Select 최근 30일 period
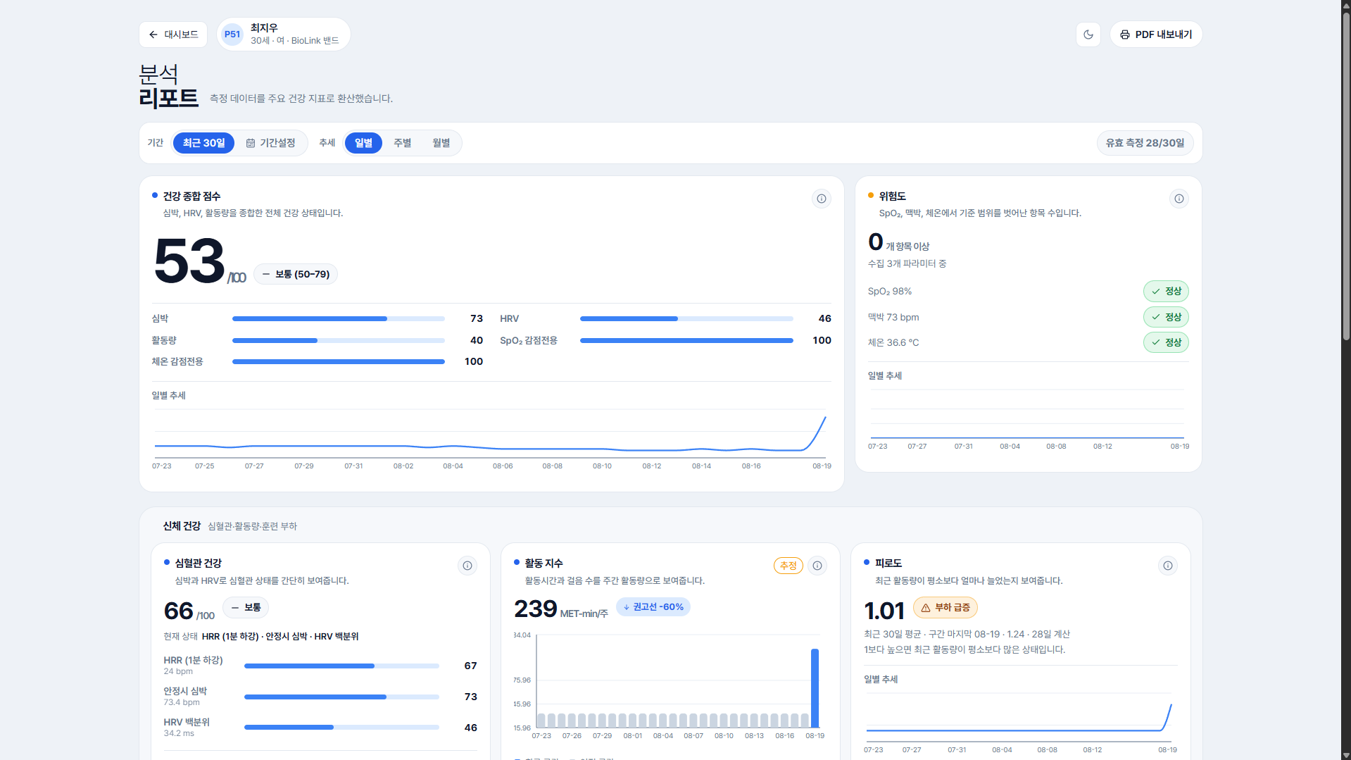Image resolution: width=1351 pixels, height=760 pixels. pyautogui.click(x=203, y=143)
